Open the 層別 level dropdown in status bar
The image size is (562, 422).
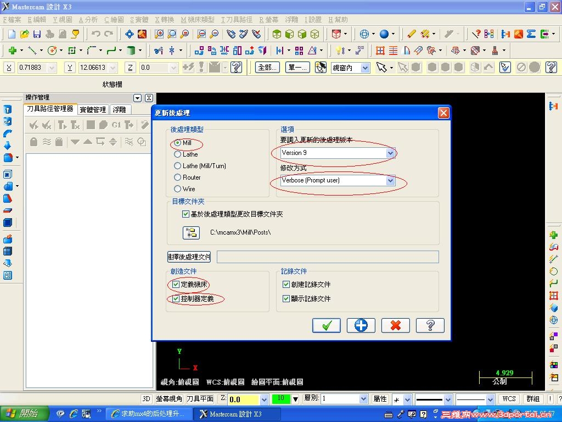pos(363,399)
